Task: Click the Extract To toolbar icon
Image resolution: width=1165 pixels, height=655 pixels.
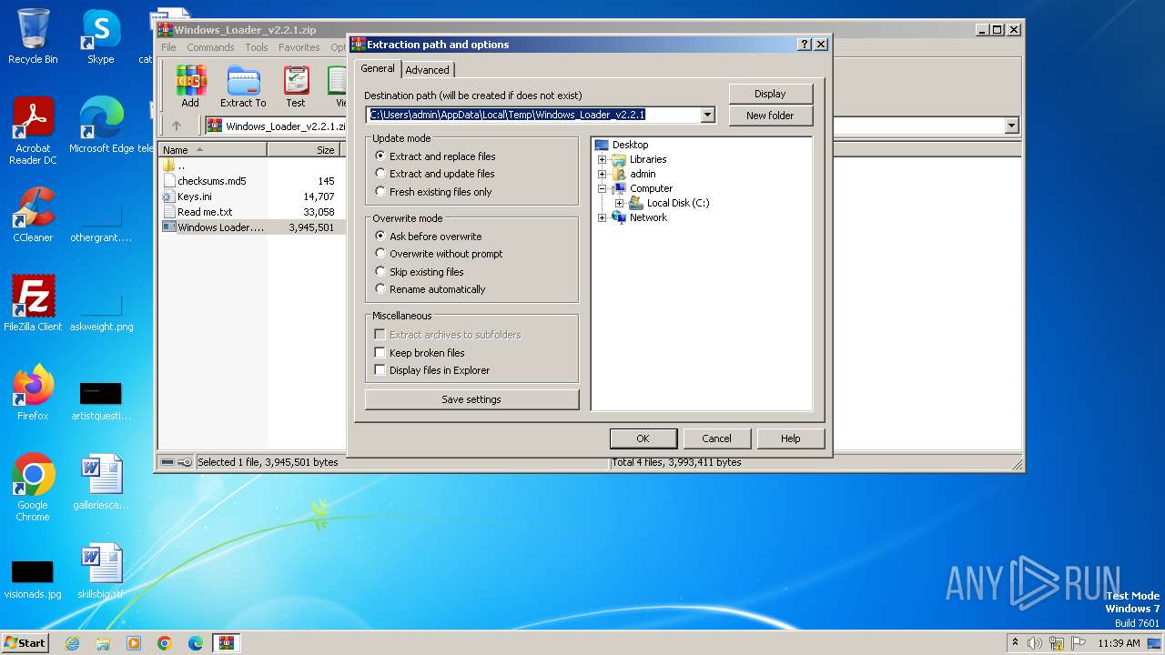Action: click(243, 86)
